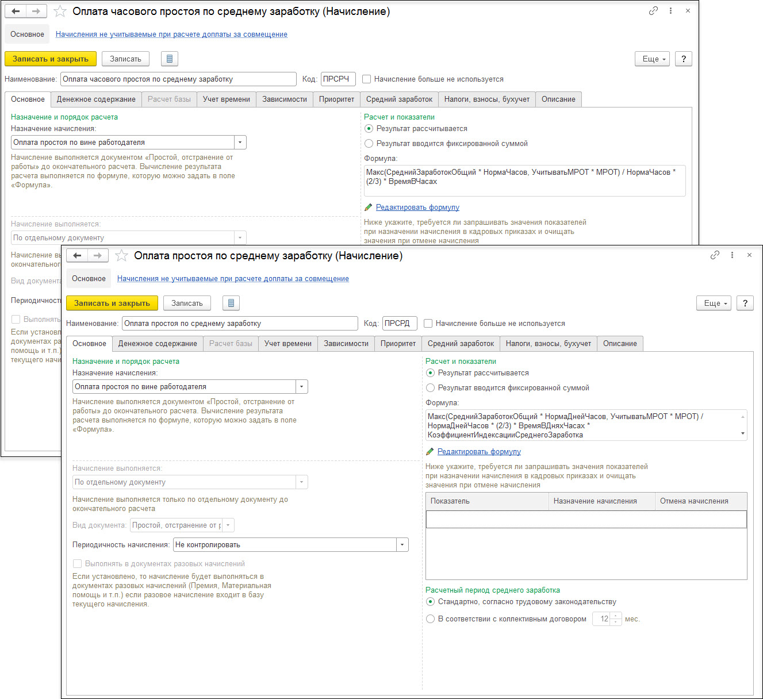Screen dimensions: 763x699
Task: Open document report icon in front window toolbar
Action: pos(231,303)
